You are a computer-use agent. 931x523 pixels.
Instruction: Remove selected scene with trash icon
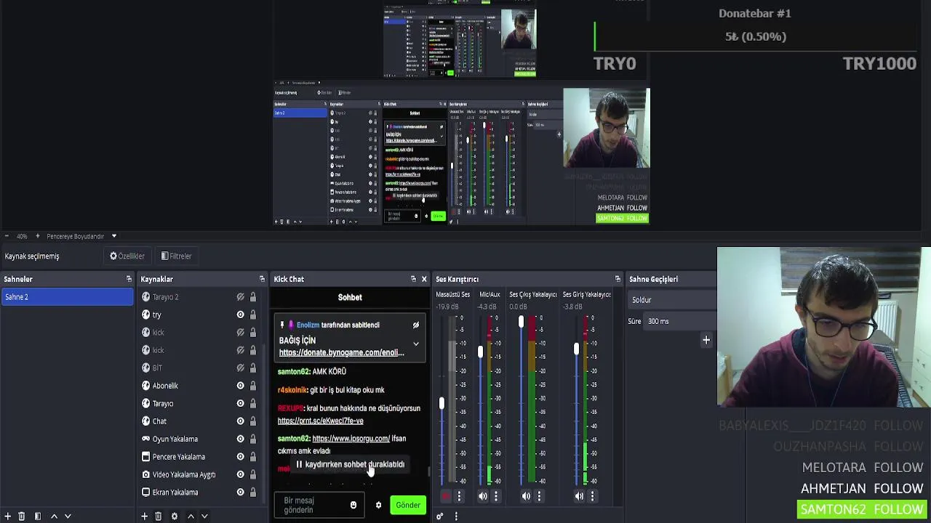tap(21, 516)
